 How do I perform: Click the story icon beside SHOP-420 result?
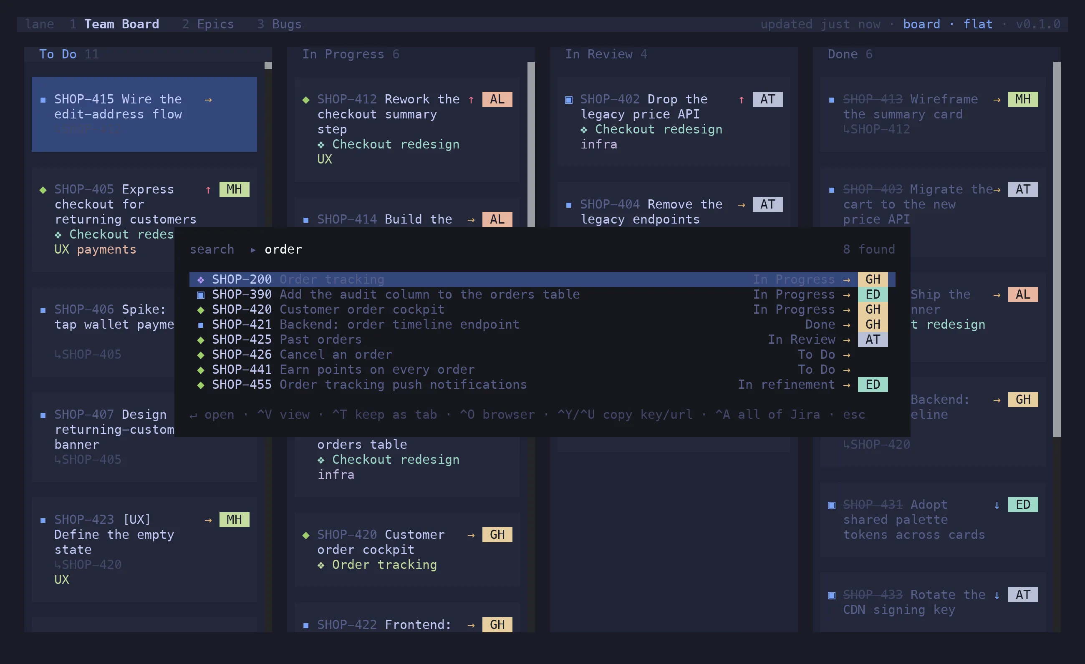point(201,310)
